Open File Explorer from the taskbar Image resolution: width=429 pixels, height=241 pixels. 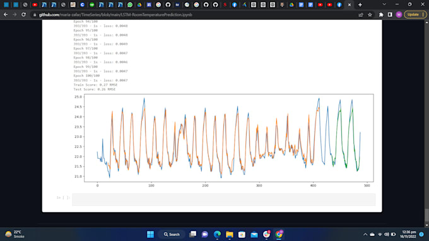click(x=229, y=234)
